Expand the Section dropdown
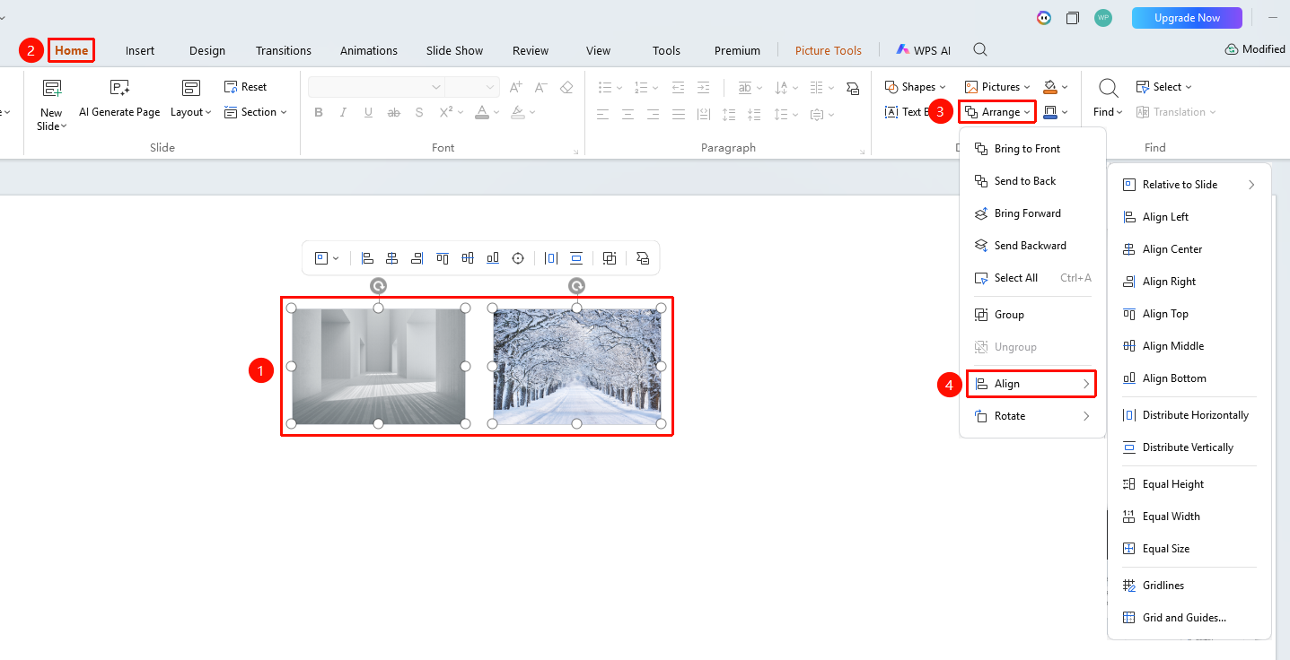This screenshot has width=1290, height=660. (x=255, y=112)
